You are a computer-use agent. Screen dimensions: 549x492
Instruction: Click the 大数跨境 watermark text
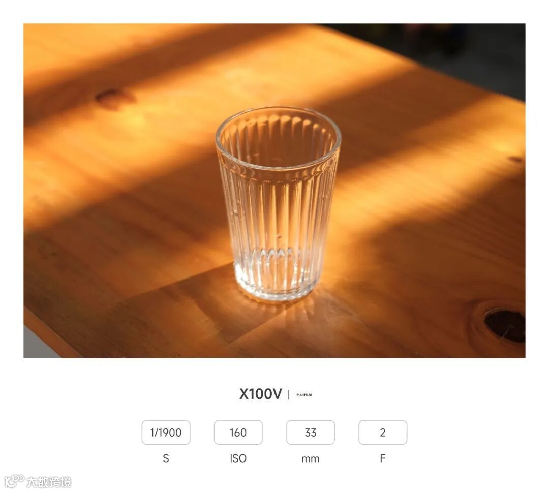(49, 482)
